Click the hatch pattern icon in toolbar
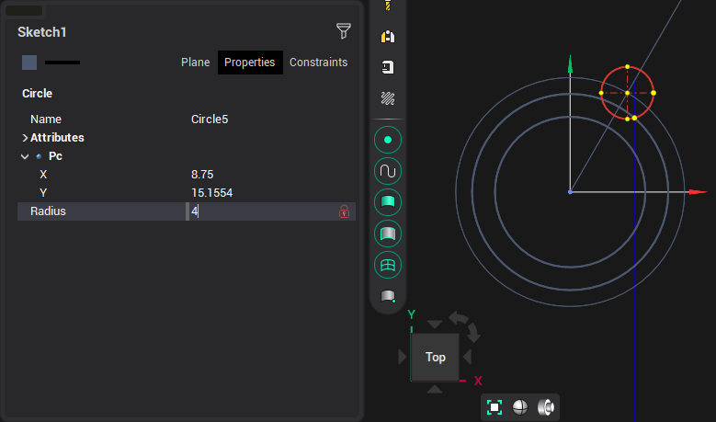The image size is (716, 422). [x=388, y=97]
